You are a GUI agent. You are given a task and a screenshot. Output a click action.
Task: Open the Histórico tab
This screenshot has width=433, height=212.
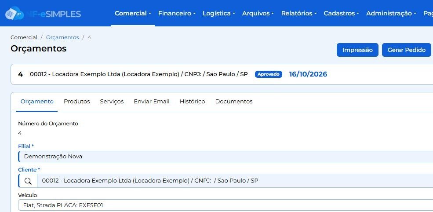click(193, 102)
